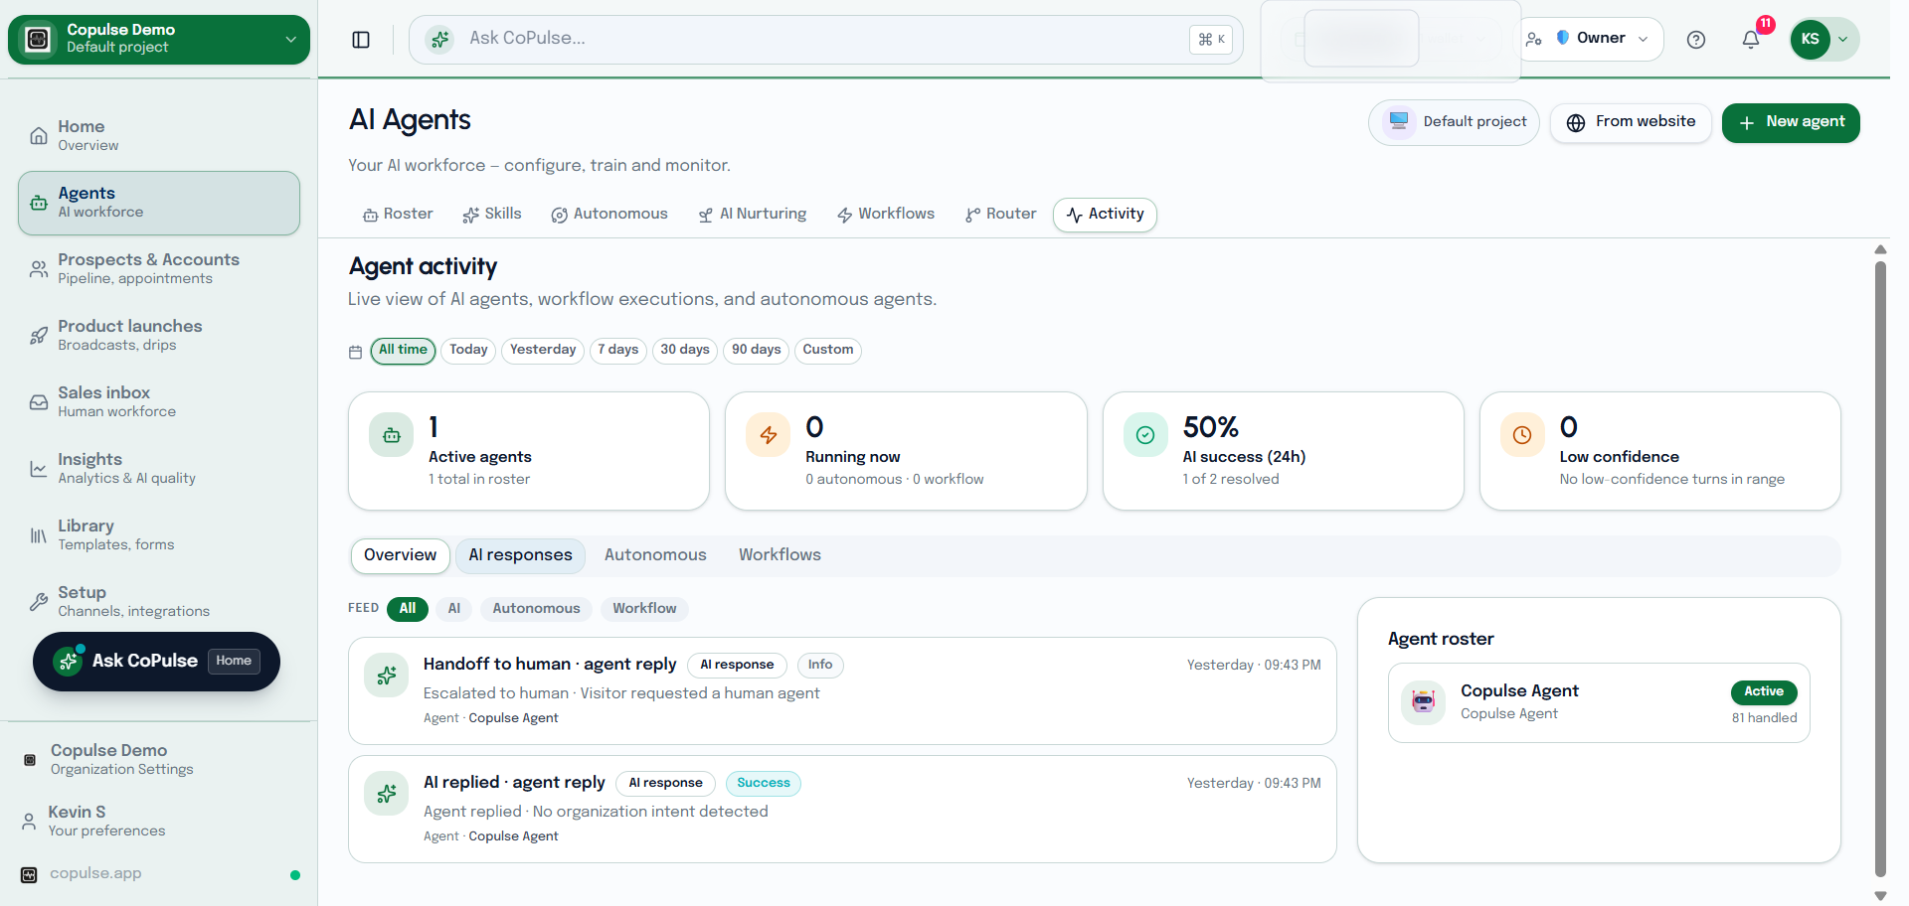Click the Setup wrench icon
The width and height of the screenshot is (1909, 906).
[39, 602]
